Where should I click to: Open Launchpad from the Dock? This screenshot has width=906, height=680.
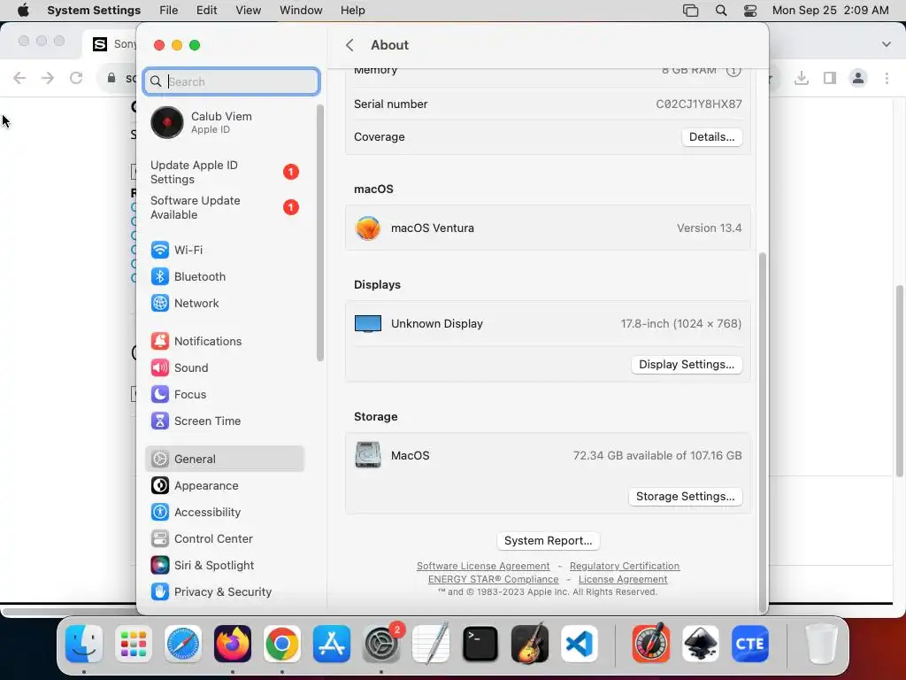(x=134, y=644)
